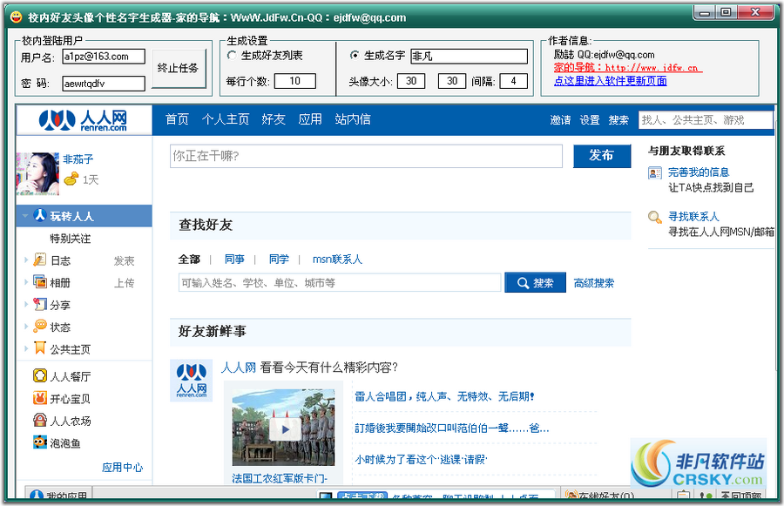Click the 非茄子 profile photo

pos(37,174)
